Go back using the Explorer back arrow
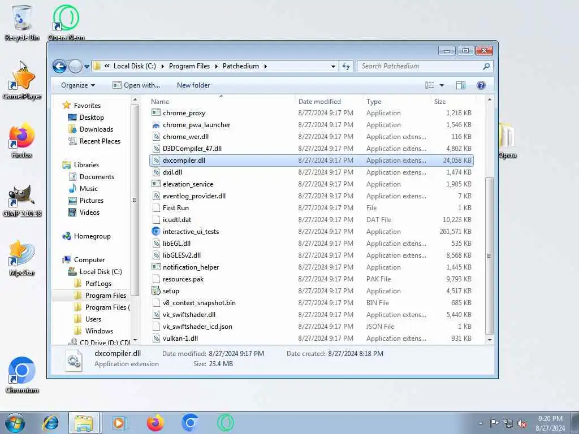The image size is (579, 434). [x=59, y=67]
